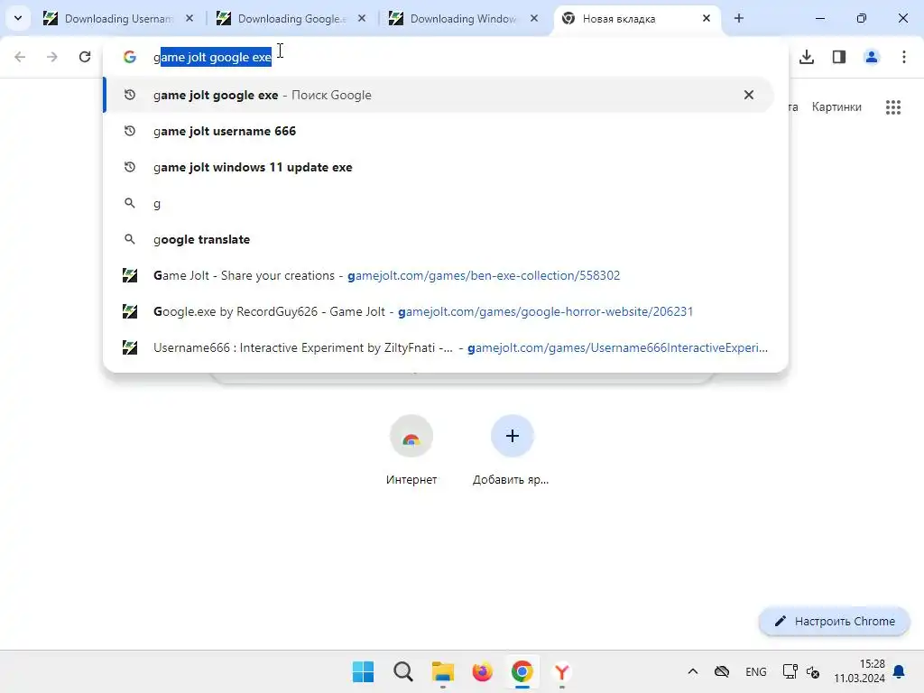Switch to the Downloading Username tab
Screen dimensions: 924x693
(118, 19)
